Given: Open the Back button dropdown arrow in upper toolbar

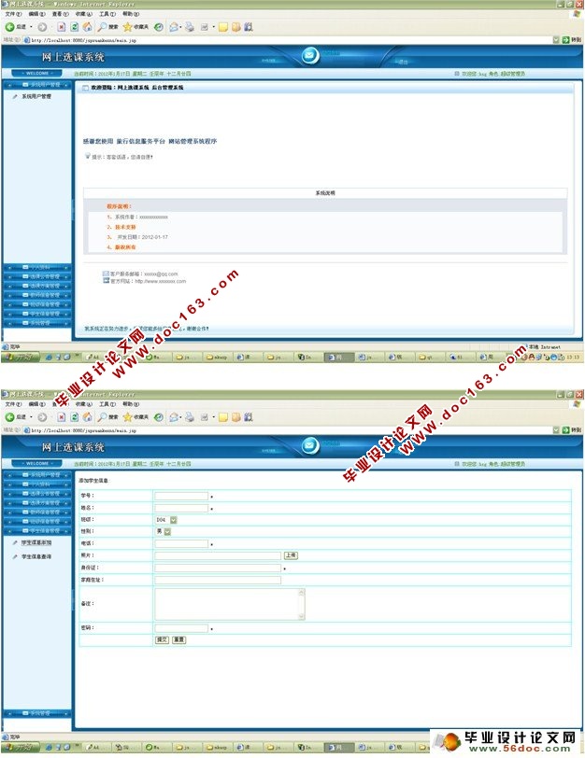Looking at the screenshot, I should (31, 27).
